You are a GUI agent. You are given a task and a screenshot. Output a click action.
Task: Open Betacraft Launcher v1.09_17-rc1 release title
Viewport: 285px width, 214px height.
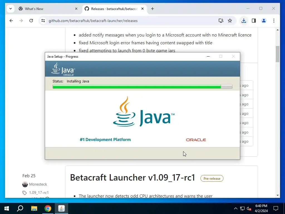point(133,177)
